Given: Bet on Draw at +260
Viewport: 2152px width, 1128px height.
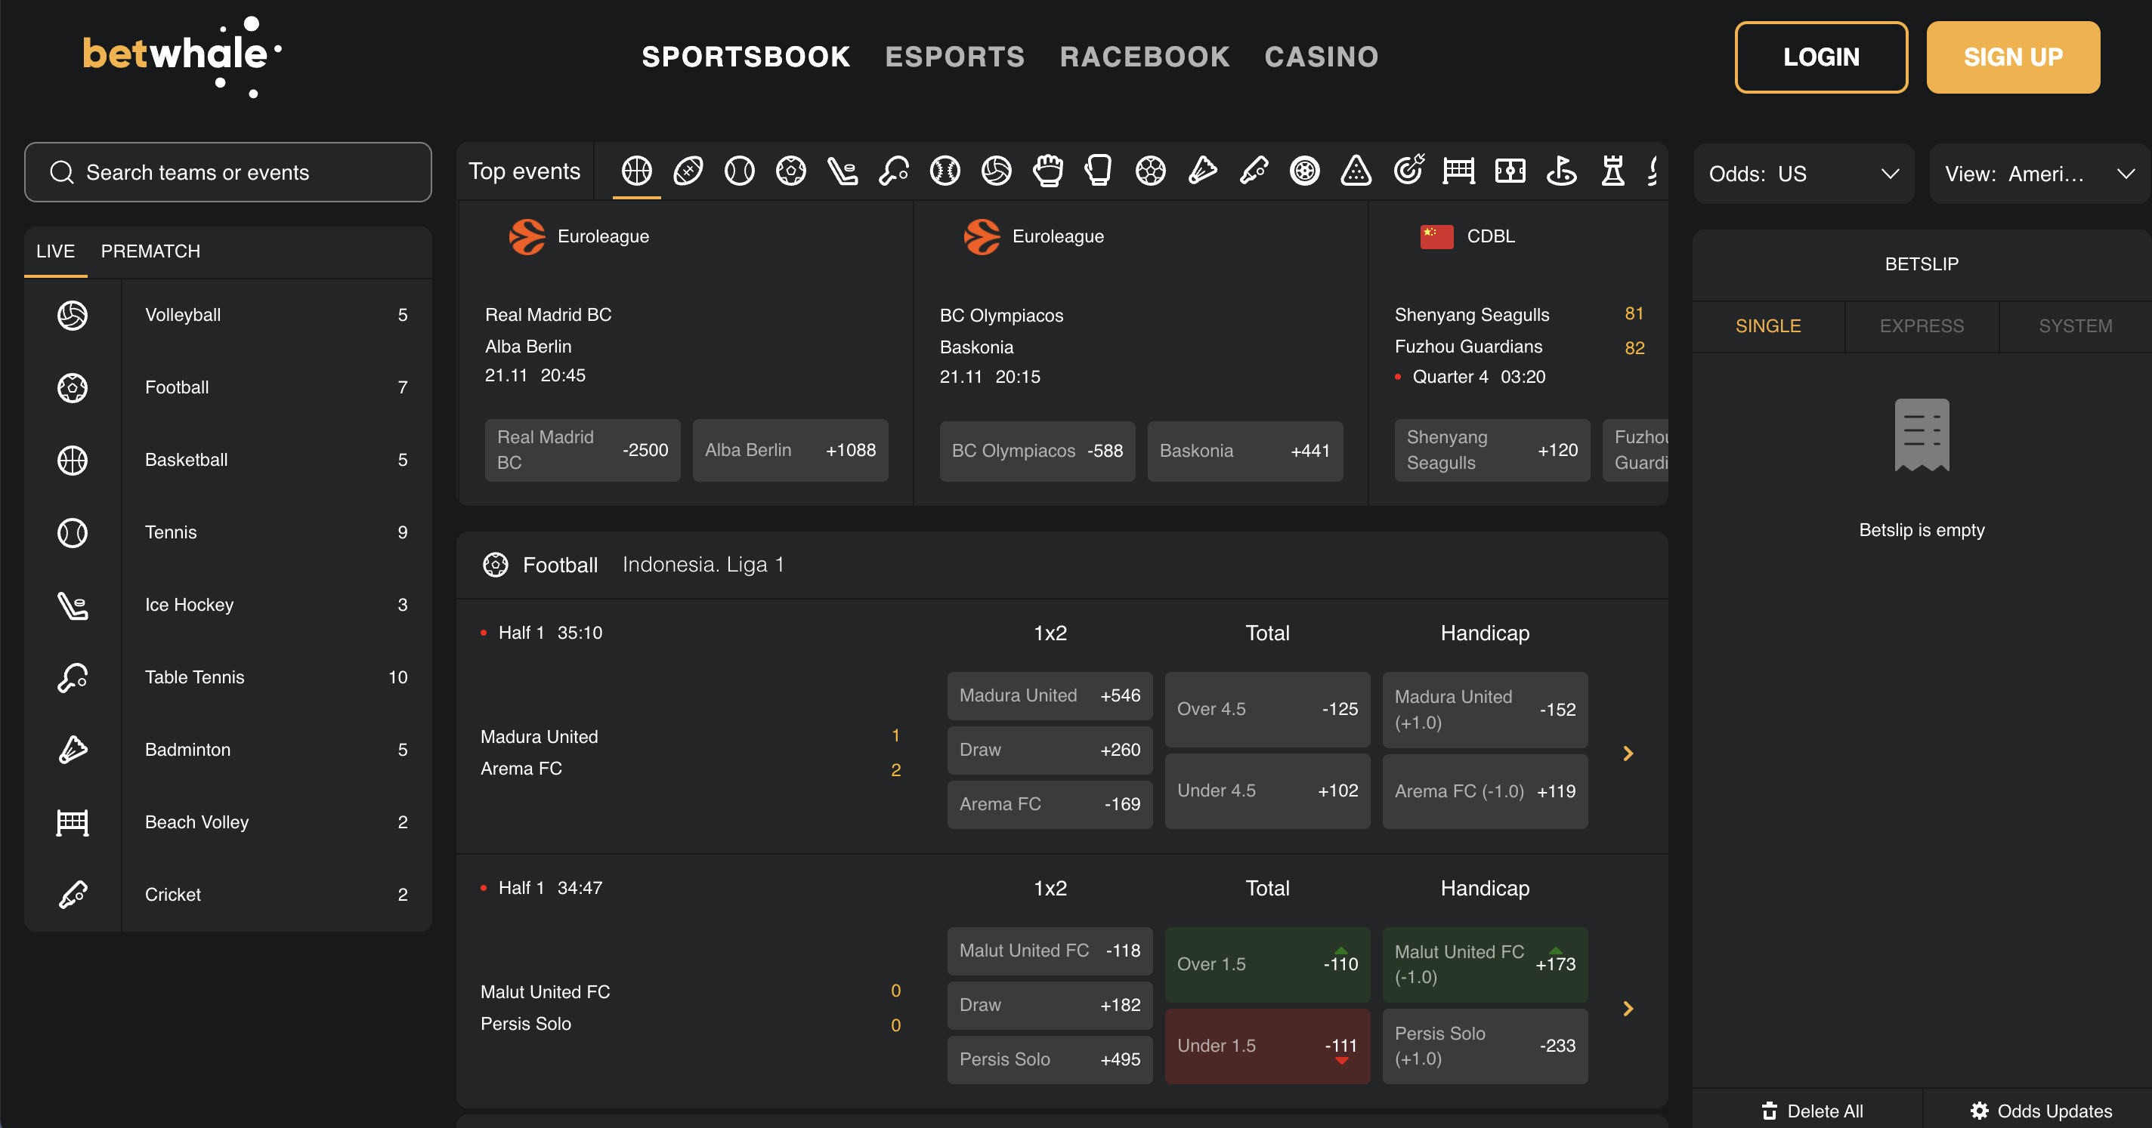Looking at the screenshot, I should [1050, 750].
